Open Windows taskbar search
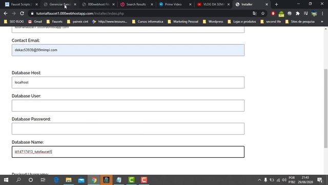The width and height of the screenshot is (328, 185). [18, 180]
